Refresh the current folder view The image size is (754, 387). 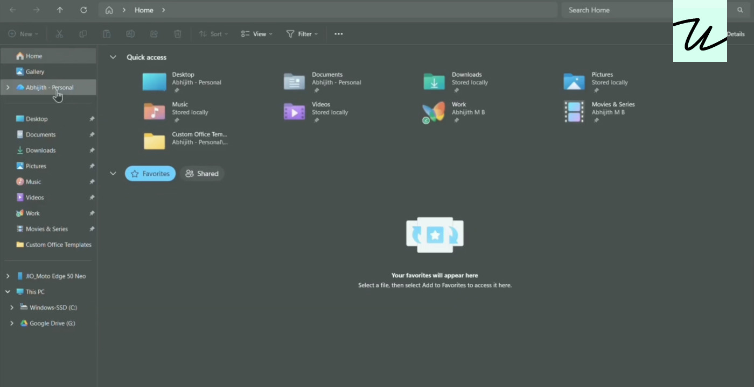(x=83, y=10)
